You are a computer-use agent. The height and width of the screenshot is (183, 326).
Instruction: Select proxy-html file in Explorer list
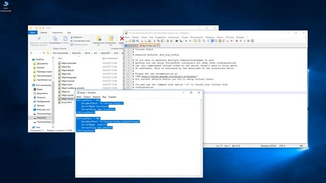point(65,102)
